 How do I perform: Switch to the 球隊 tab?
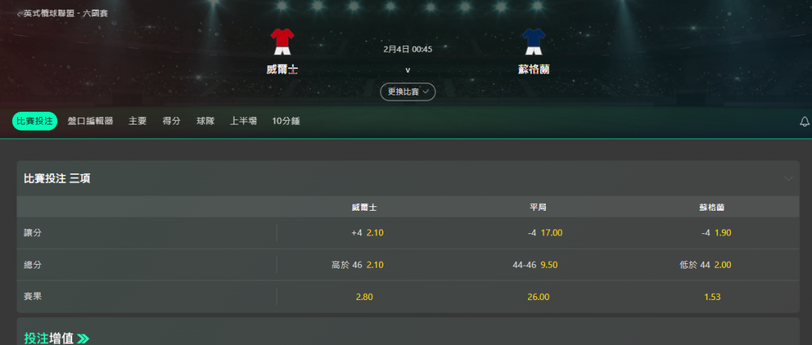coord(205,121)
